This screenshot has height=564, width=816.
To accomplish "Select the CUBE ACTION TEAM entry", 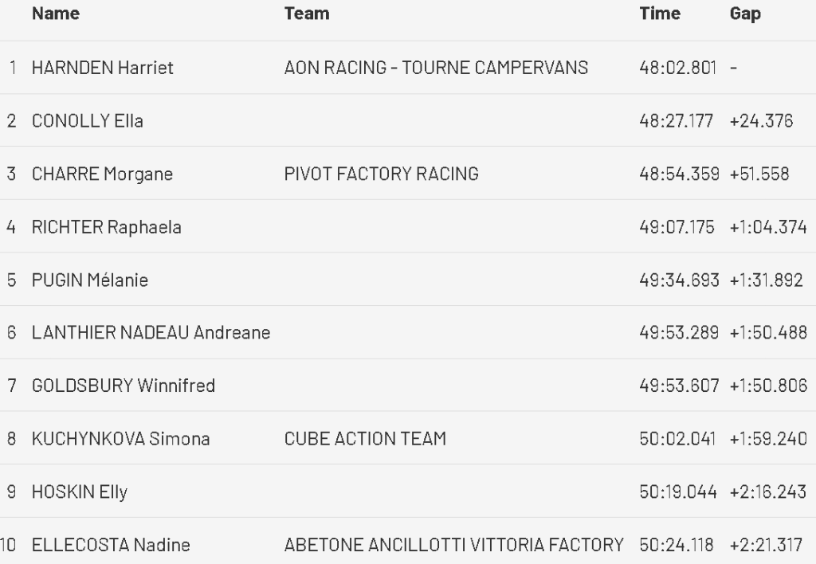I will [x=365, y=439].
